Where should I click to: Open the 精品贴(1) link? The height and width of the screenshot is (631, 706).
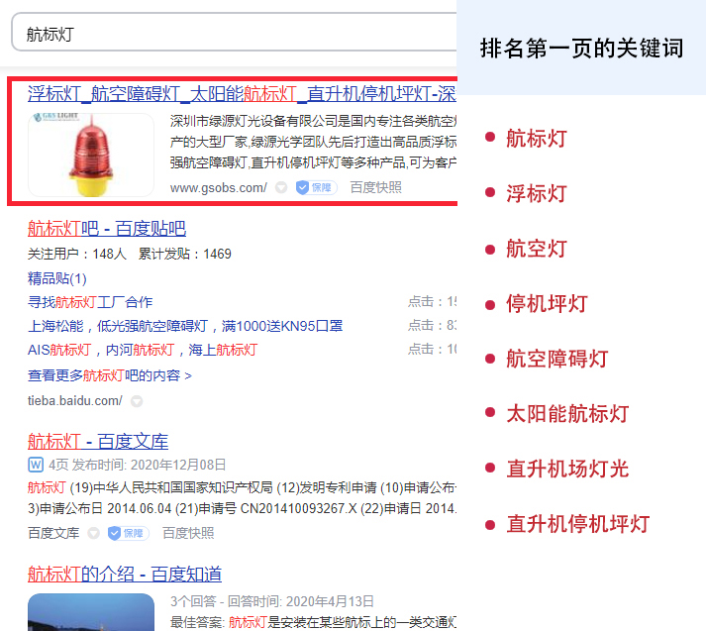coord(56,278)
